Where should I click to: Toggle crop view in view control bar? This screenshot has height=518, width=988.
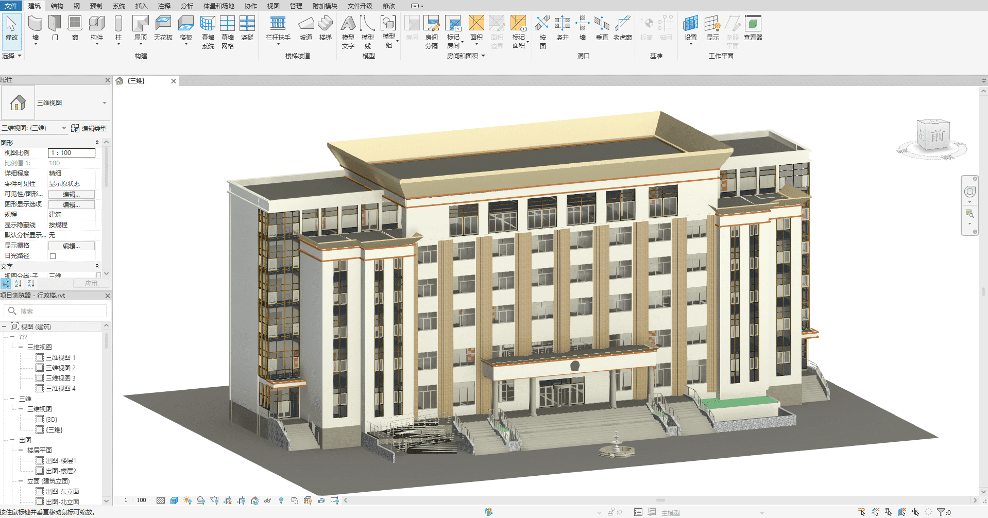[228, 500]
